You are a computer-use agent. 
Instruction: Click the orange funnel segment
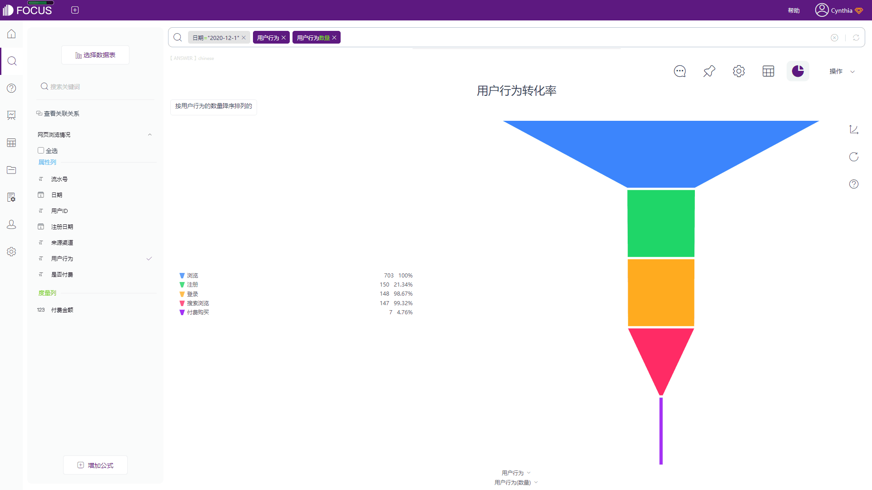pos(661,292)
